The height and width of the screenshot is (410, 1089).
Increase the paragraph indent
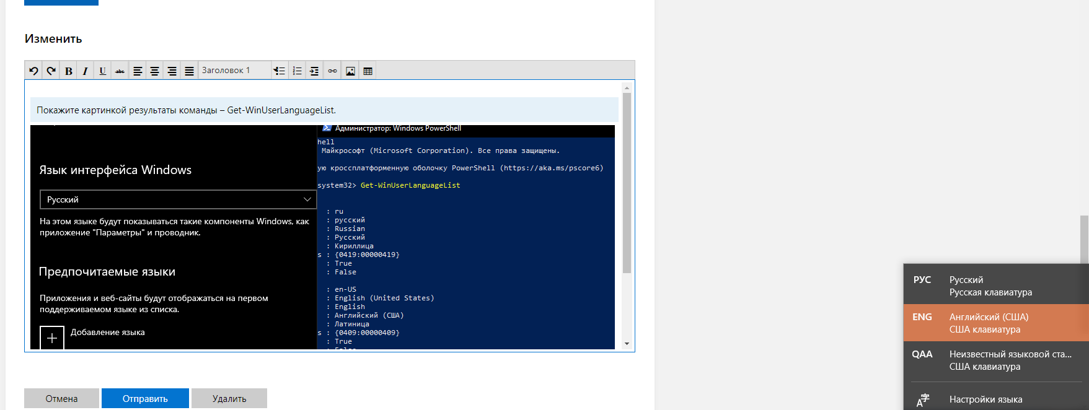[x=315, y=71]
